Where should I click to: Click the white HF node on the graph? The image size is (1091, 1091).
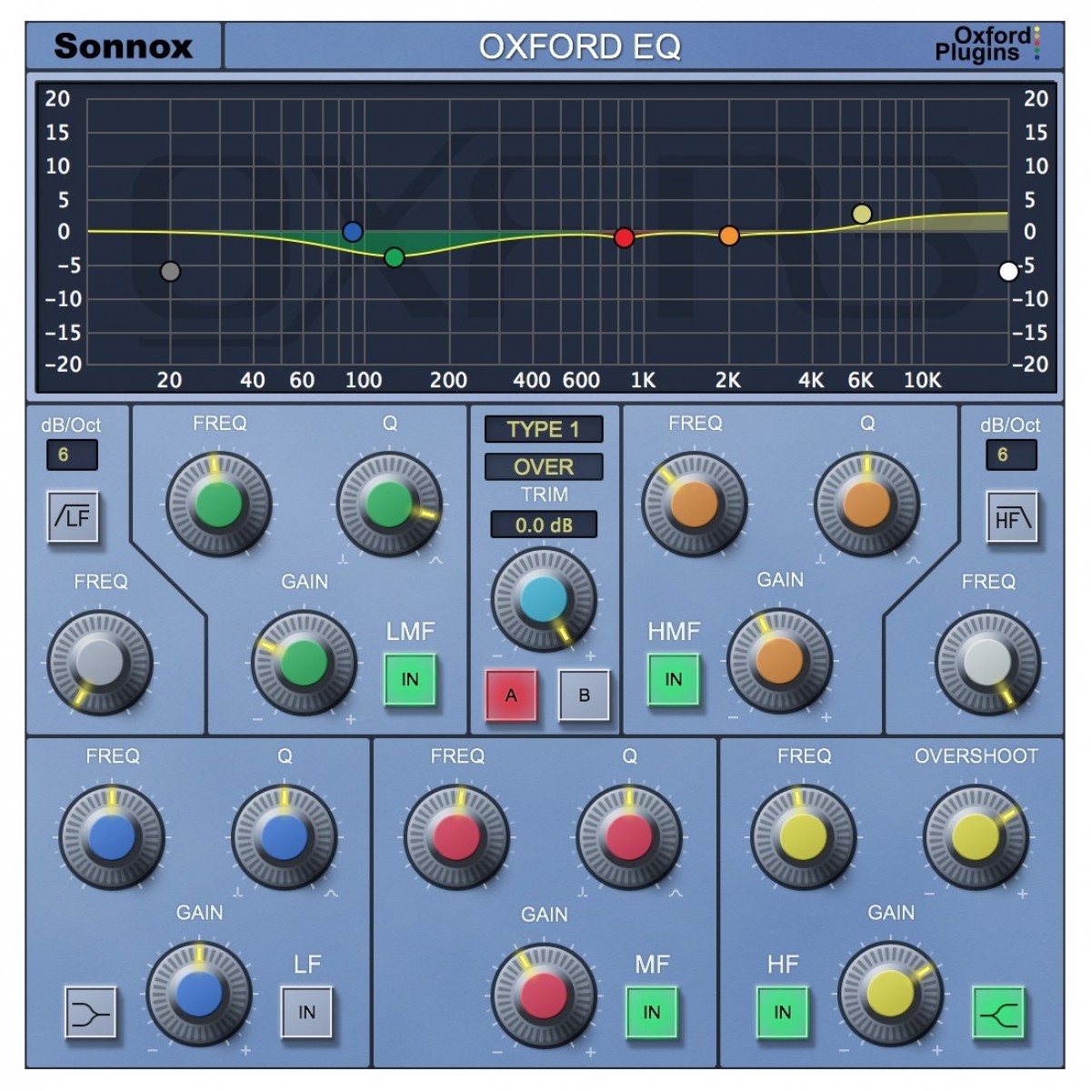(x=1007, y=269)
